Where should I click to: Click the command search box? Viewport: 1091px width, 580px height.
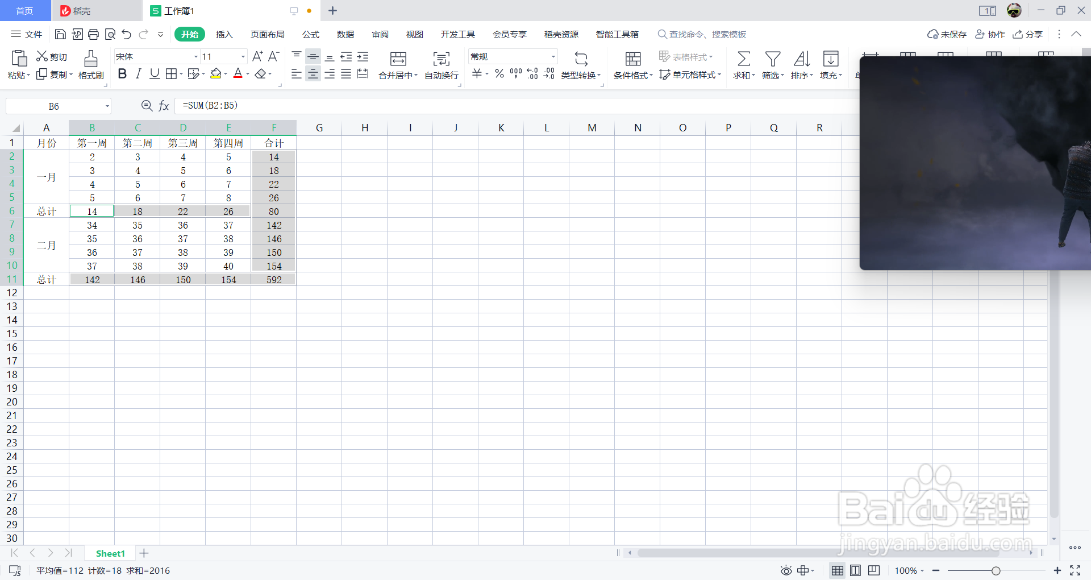[702, 35]
